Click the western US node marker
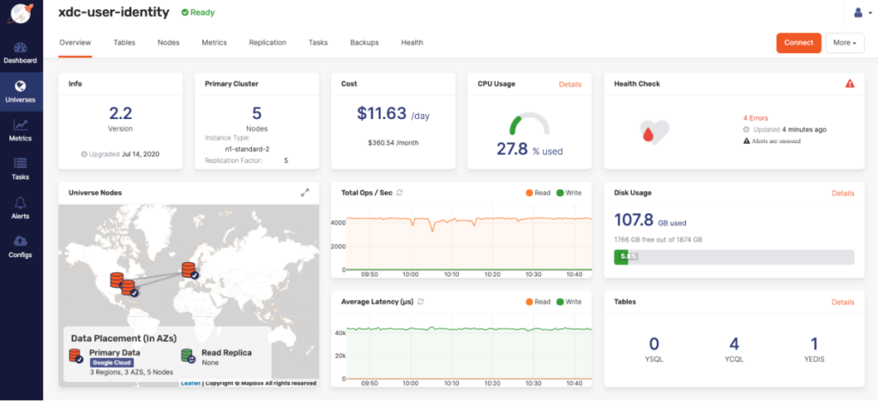The height and width of the screenshot is (401, 878). [117, 279]
